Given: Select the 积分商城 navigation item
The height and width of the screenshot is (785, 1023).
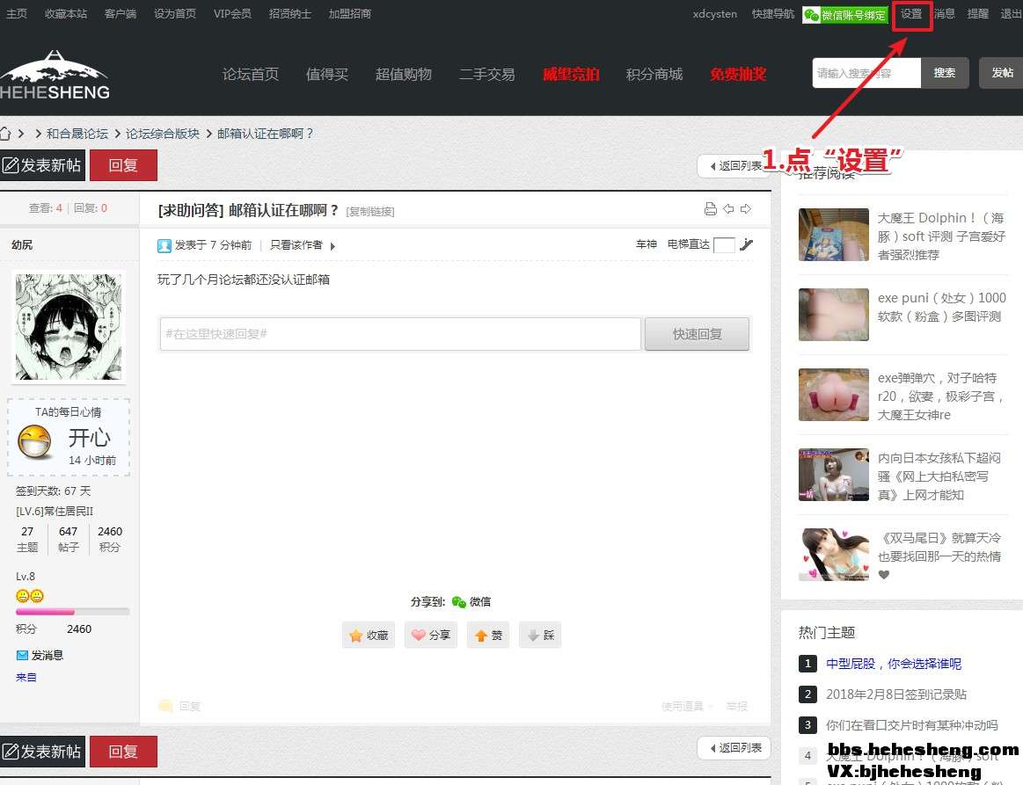Looking at the screenshot, I should point(654,74).
